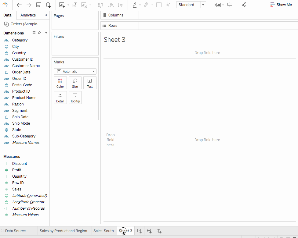Open the Sales-South sheet tab
298x238 pixels.
[x=104, y=231]
